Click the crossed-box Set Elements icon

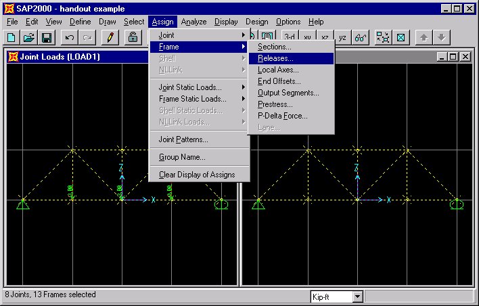tap(401, 38)
